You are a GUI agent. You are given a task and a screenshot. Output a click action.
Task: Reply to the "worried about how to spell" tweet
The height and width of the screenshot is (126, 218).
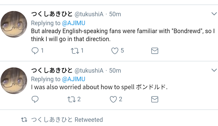click(x=35, y=99)
